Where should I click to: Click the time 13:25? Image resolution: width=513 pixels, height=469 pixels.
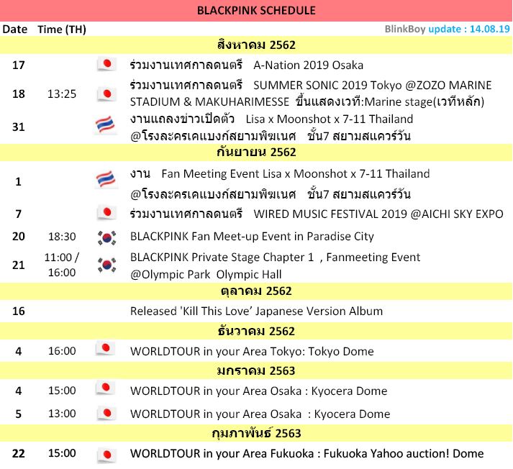pyautogui.click(x=62, y=94)
